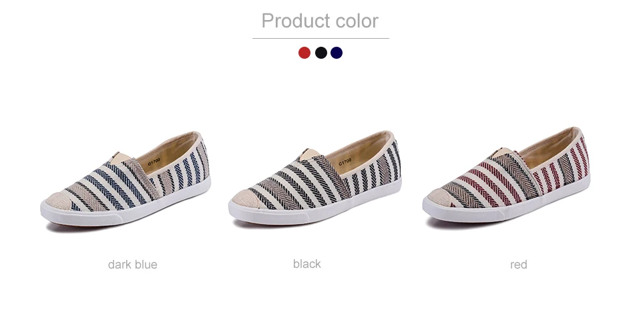Click the gray line under Product color
641x334 pixels.
pyautogui.click(x=320, y=39)
